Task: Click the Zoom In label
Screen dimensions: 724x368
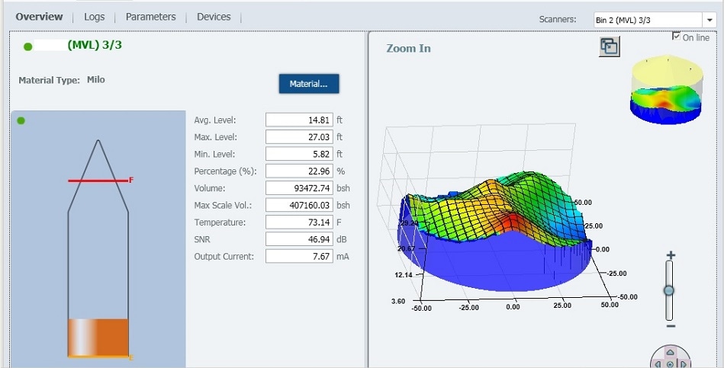Action: [x=409, y=49]
